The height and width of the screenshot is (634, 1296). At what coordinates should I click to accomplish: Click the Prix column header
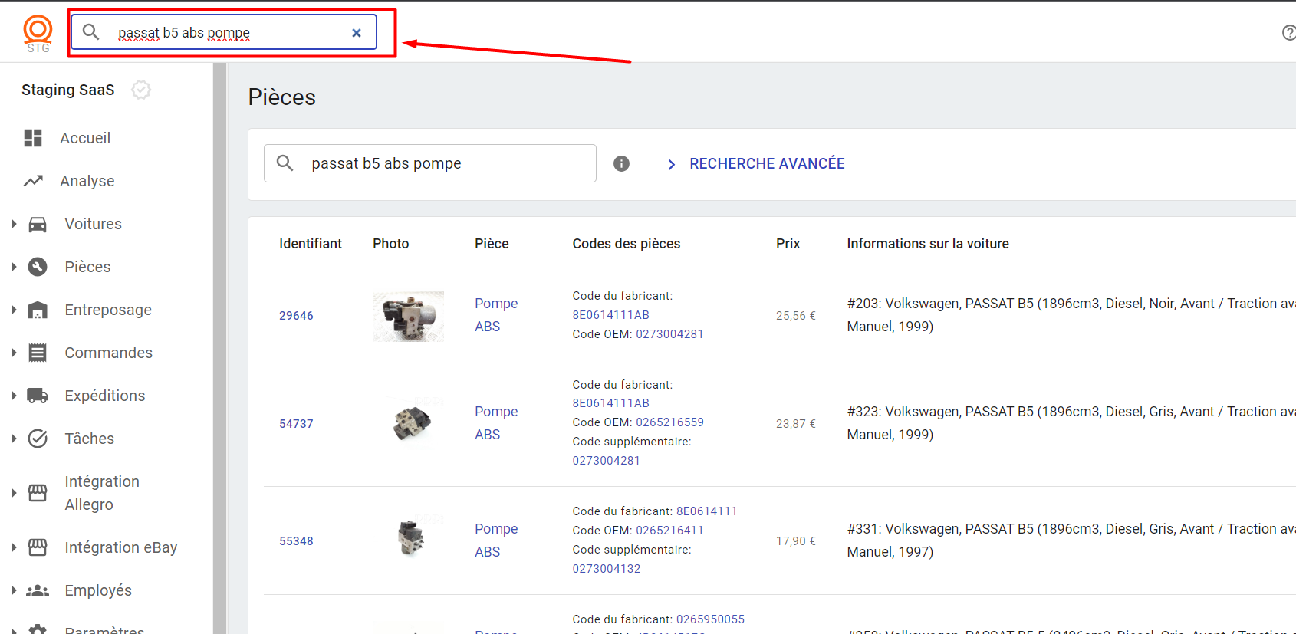coord(788,244)
